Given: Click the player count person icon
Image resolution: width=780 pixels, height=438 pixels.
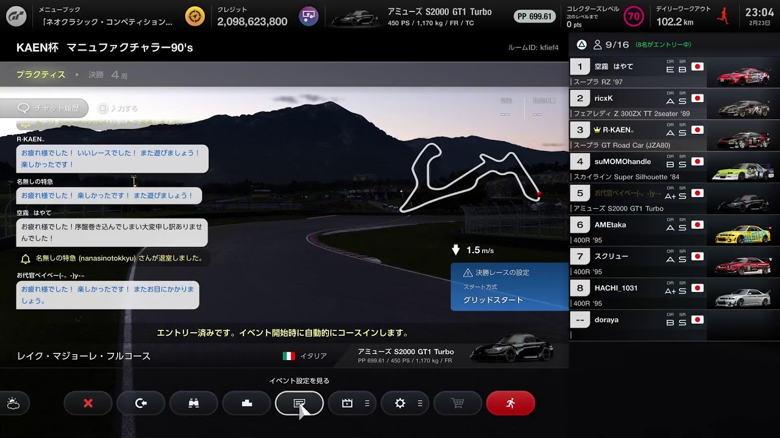Looking at the screenshot, I should pyautogui.click(x=597, y=44).
